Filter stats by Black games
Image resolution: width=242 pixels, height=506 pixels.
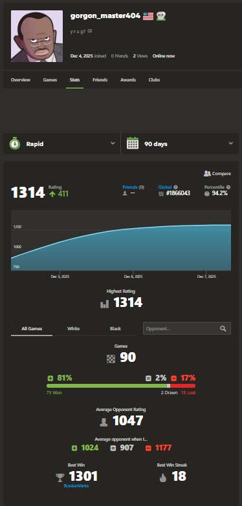pos(115,328)
